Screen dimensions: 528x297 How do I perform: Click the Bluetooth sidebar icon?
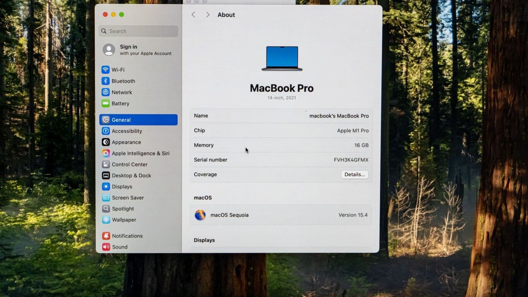[105, 81]
